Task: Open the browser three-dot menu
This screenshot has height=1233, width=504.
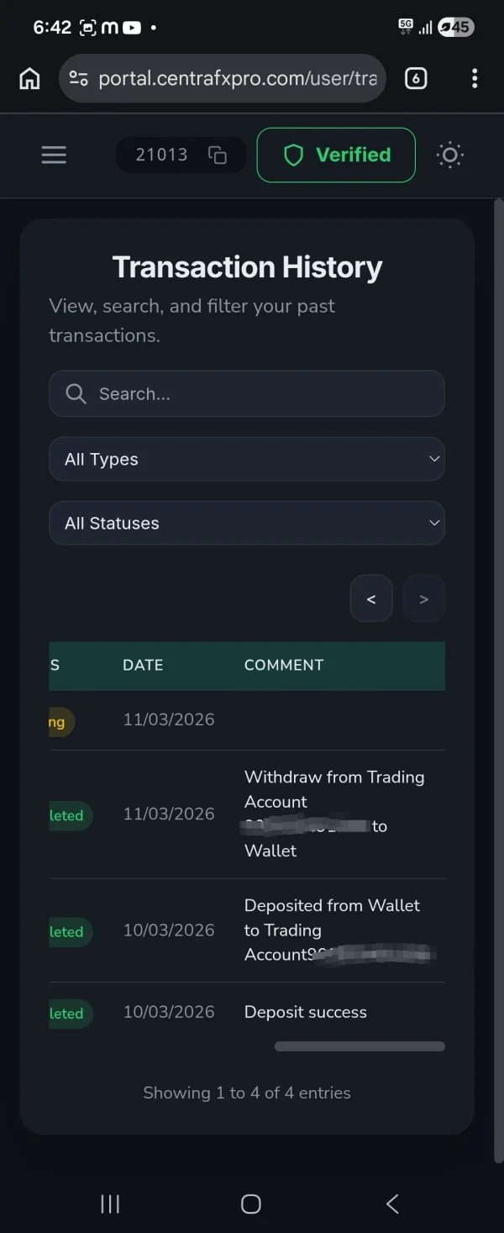Action: pos(475,79)
